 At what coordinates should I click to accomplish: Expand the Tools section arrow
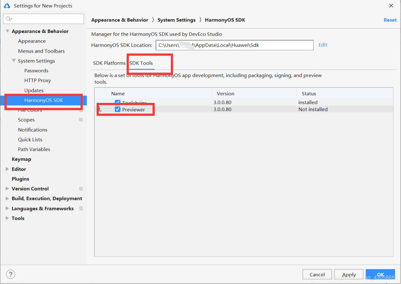point(7,218)
